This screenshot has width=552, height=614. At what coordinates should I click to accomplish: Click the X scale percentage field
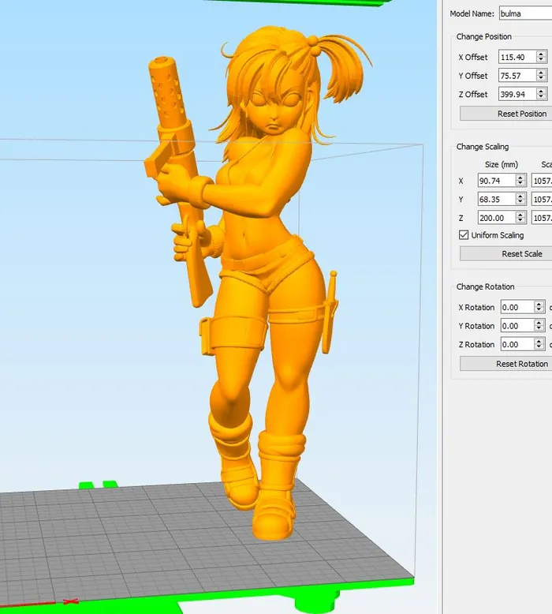pyautogui.click(x=542, y=181)
